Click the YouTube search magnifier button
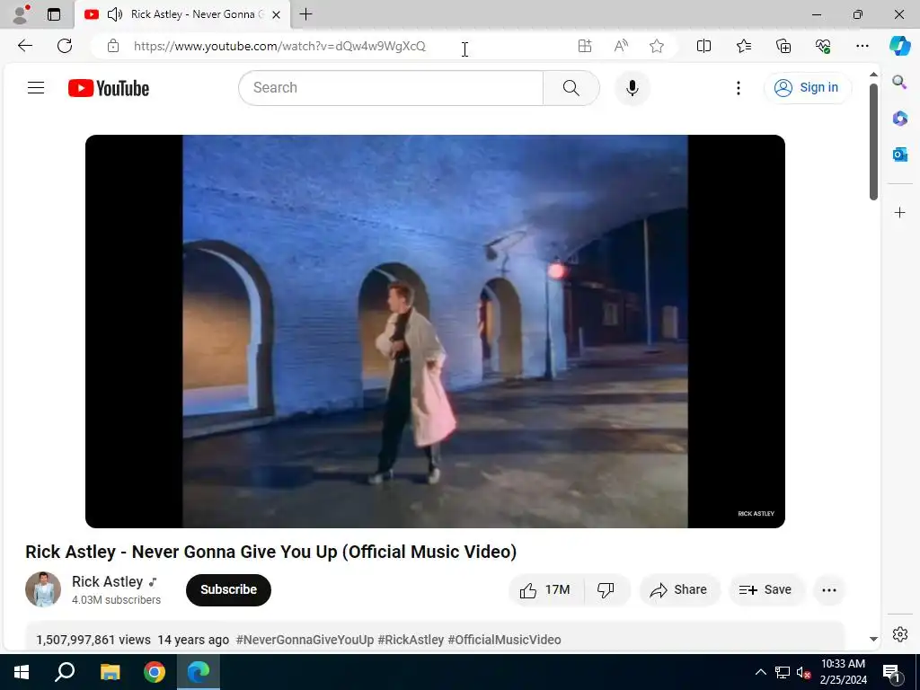920x690 pixels. click(x=571, y=88)
